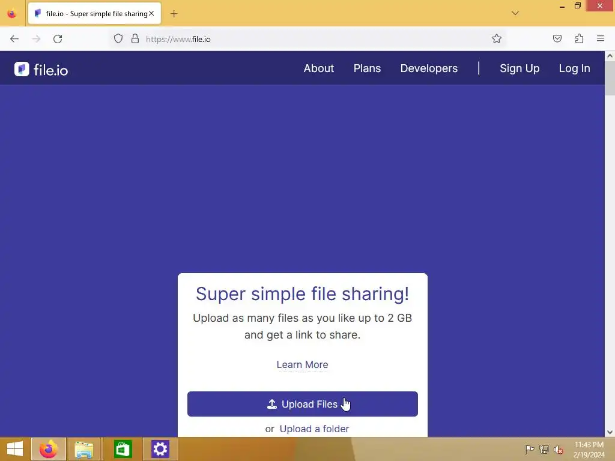Image resolution: width=615 pixels, height=461 pixels.
Task: Open the Extensions puzzle icon
Action: [579, 38]
